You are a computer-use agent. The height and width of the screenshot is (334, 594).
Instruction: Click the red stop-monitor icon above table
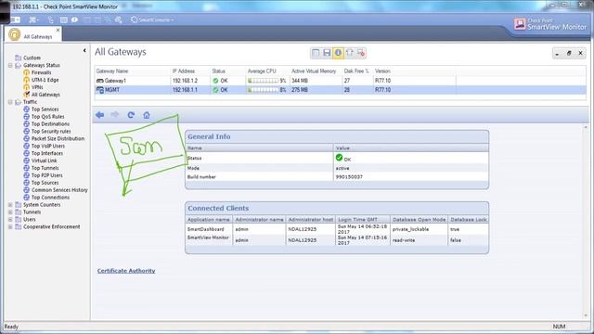361,53
